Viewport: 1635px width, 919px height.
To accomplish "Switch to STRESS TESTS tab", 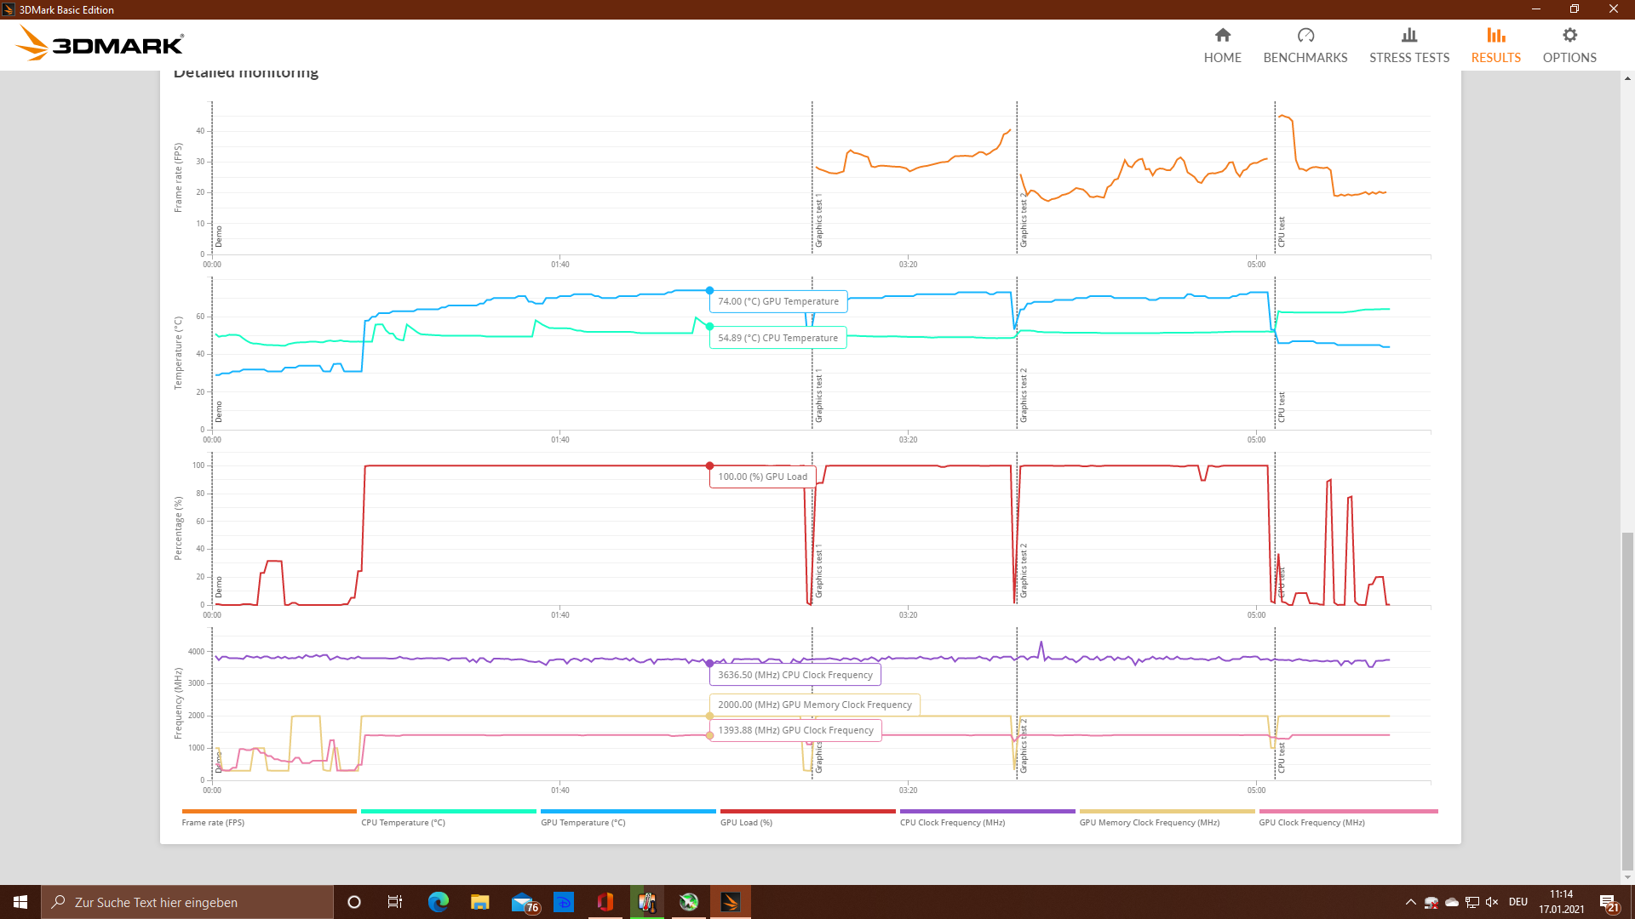I will pyautogui.click(x=1409, y=45).
